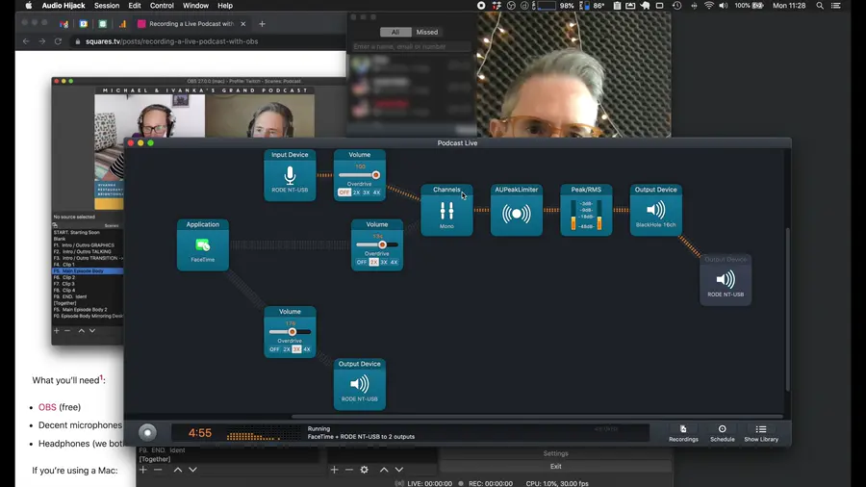
Task: Go forward in the browser window
Action: 42,41
